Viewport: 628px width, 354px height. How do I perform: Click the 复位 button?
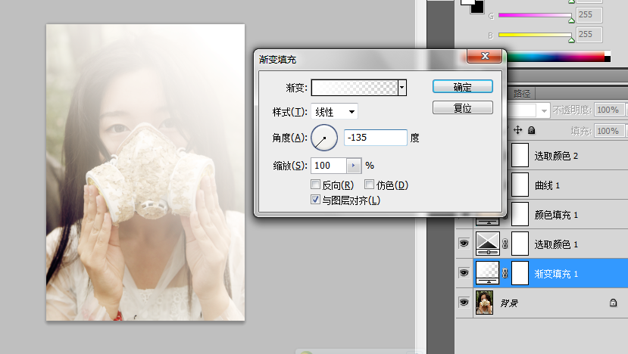[463, 108]
